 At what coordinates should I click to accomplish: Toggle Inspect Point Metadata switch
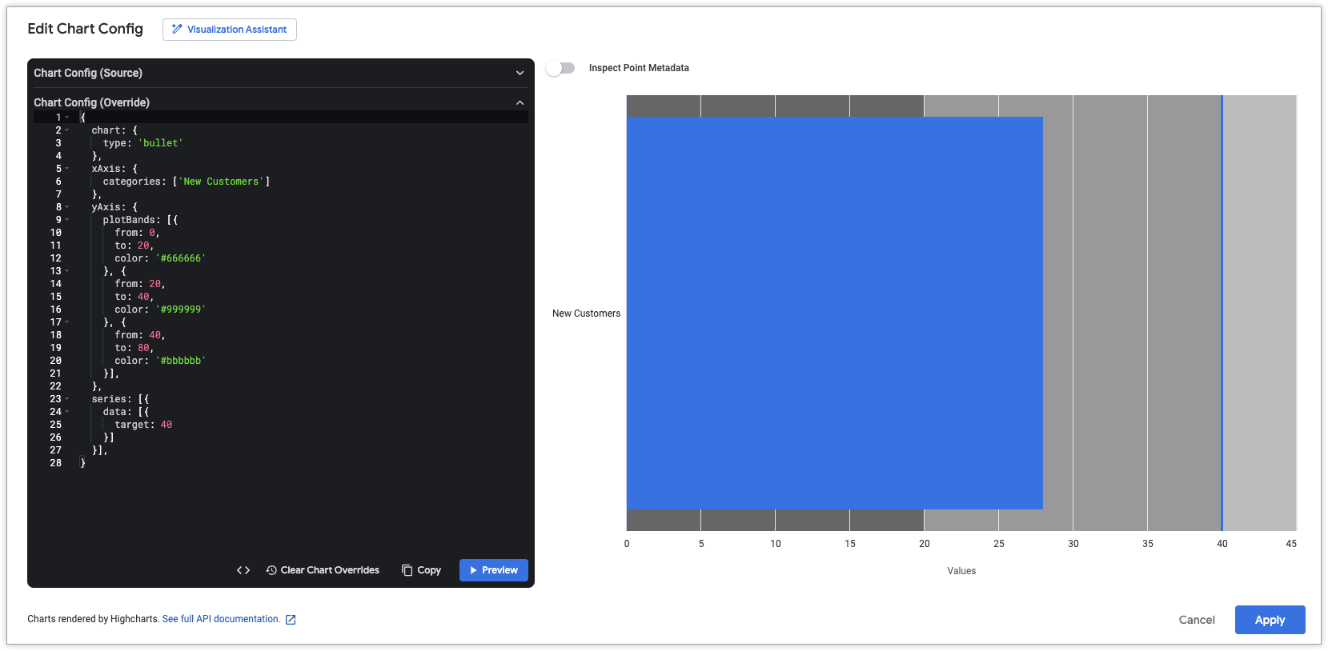pos(561,68)
